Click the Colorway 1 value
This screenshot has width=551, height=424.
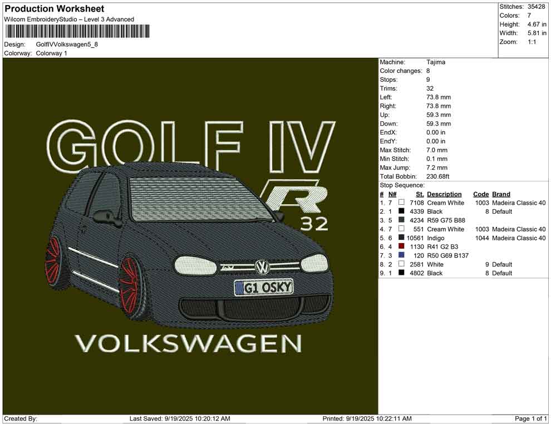tap(51, 53)
